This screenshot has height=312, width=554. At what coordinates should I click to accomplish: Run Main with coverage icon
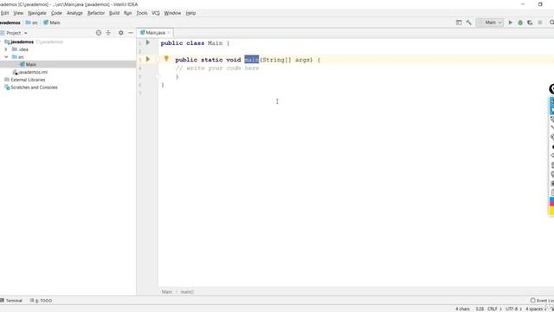(x=530, y=23)
